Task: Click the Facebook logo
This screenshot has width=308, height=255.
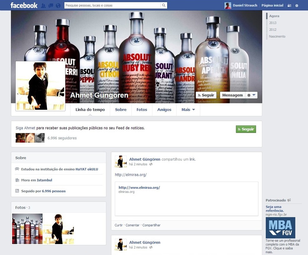Action: pyautogui.click(x=24, y=5)
